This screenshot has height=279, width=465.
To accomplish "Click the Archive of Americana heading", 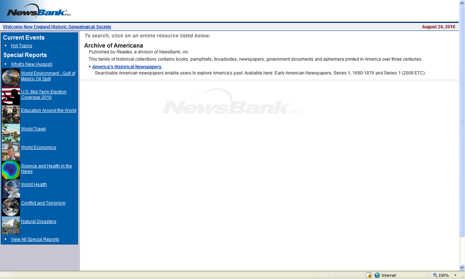I will click(114, 46).
